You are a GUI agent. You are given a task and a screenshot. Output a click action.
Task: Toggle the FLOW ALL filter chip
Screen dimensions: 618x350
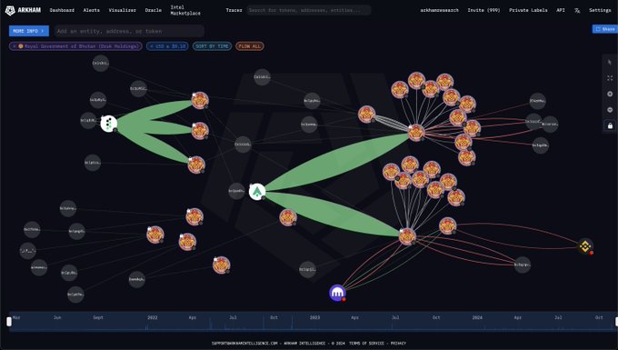250,46
